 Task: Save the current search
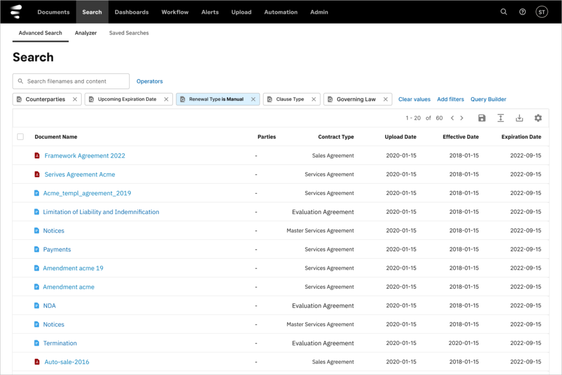point(481,117)
